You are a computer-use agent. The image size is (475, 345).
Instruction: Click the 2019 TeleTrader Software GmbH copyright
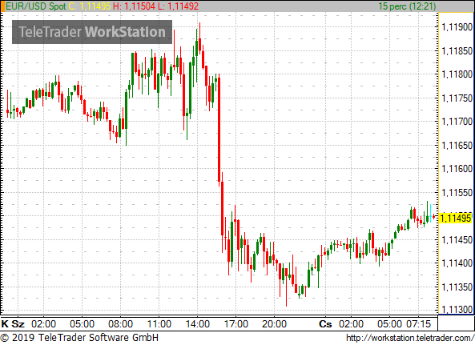[79, 338]
